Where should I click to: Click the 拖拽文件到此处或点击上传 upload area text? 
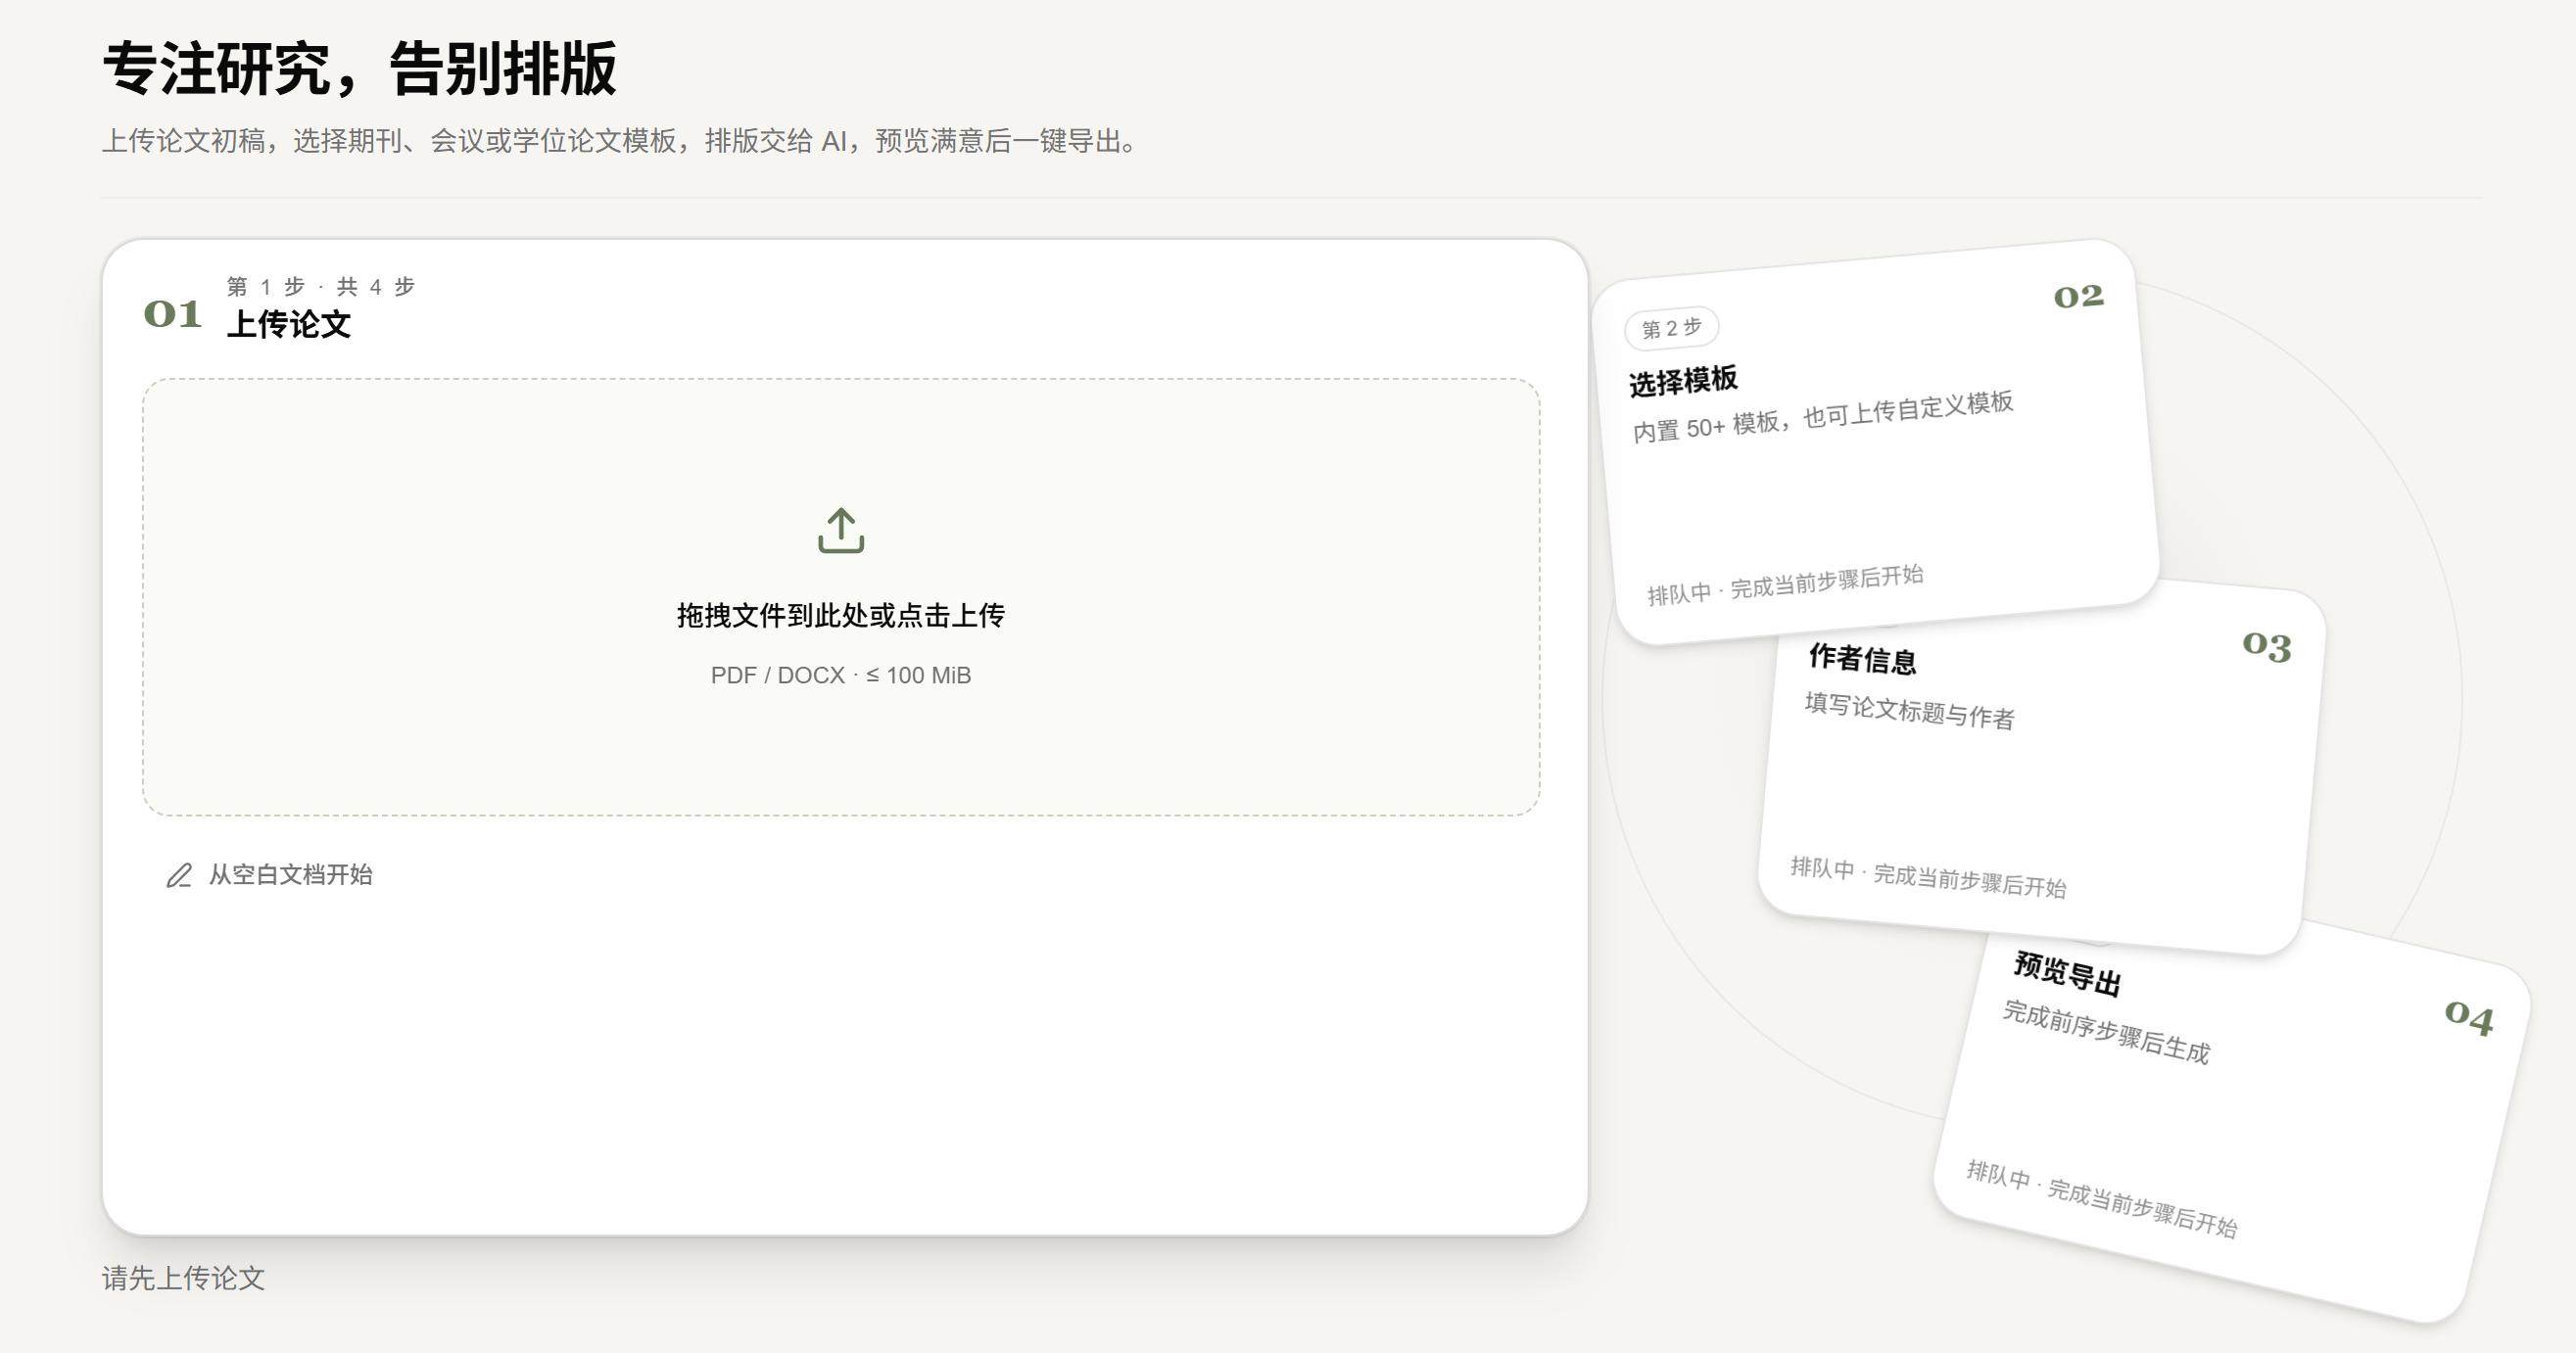[841, 616]
